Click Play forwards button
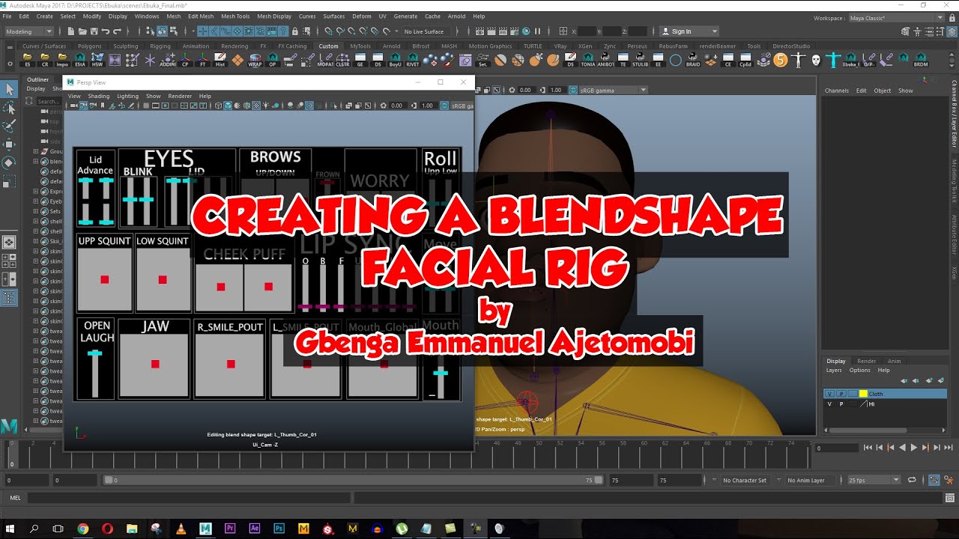Image resolution: width=959 pixels, height=539 pixels. pos(913,448)
